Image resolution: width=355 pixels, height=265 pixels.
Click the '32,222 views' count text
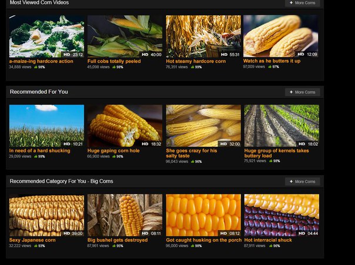[x=20, y=246]
